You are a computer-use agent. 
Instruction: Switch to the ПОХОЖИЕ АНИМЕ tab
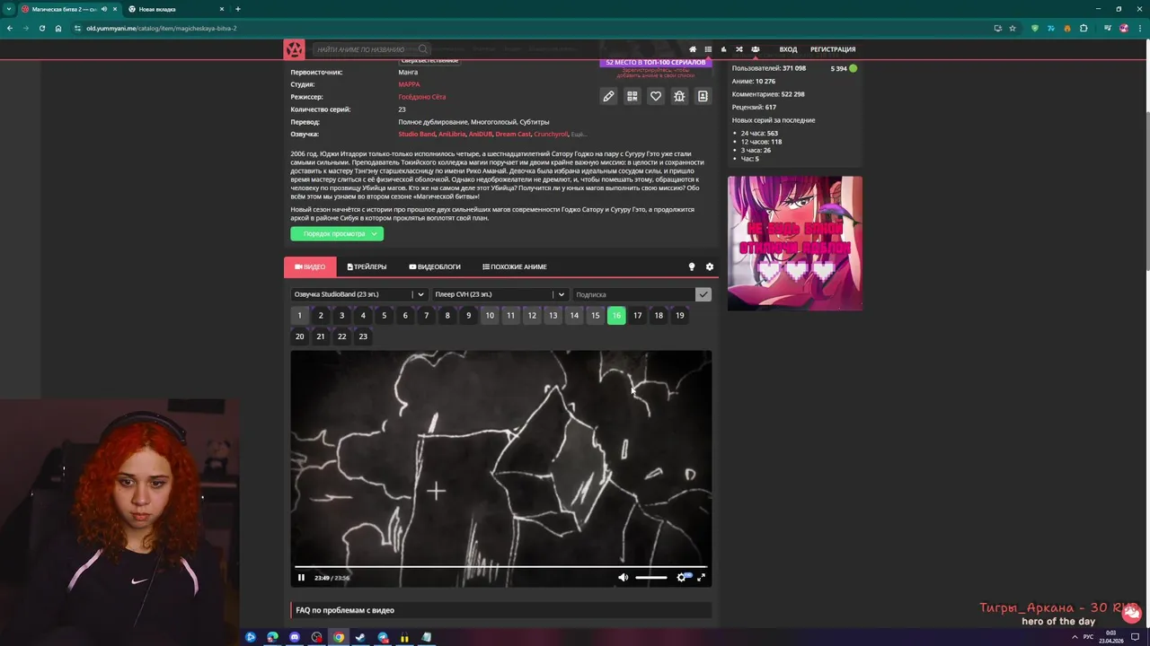[515, 266]
